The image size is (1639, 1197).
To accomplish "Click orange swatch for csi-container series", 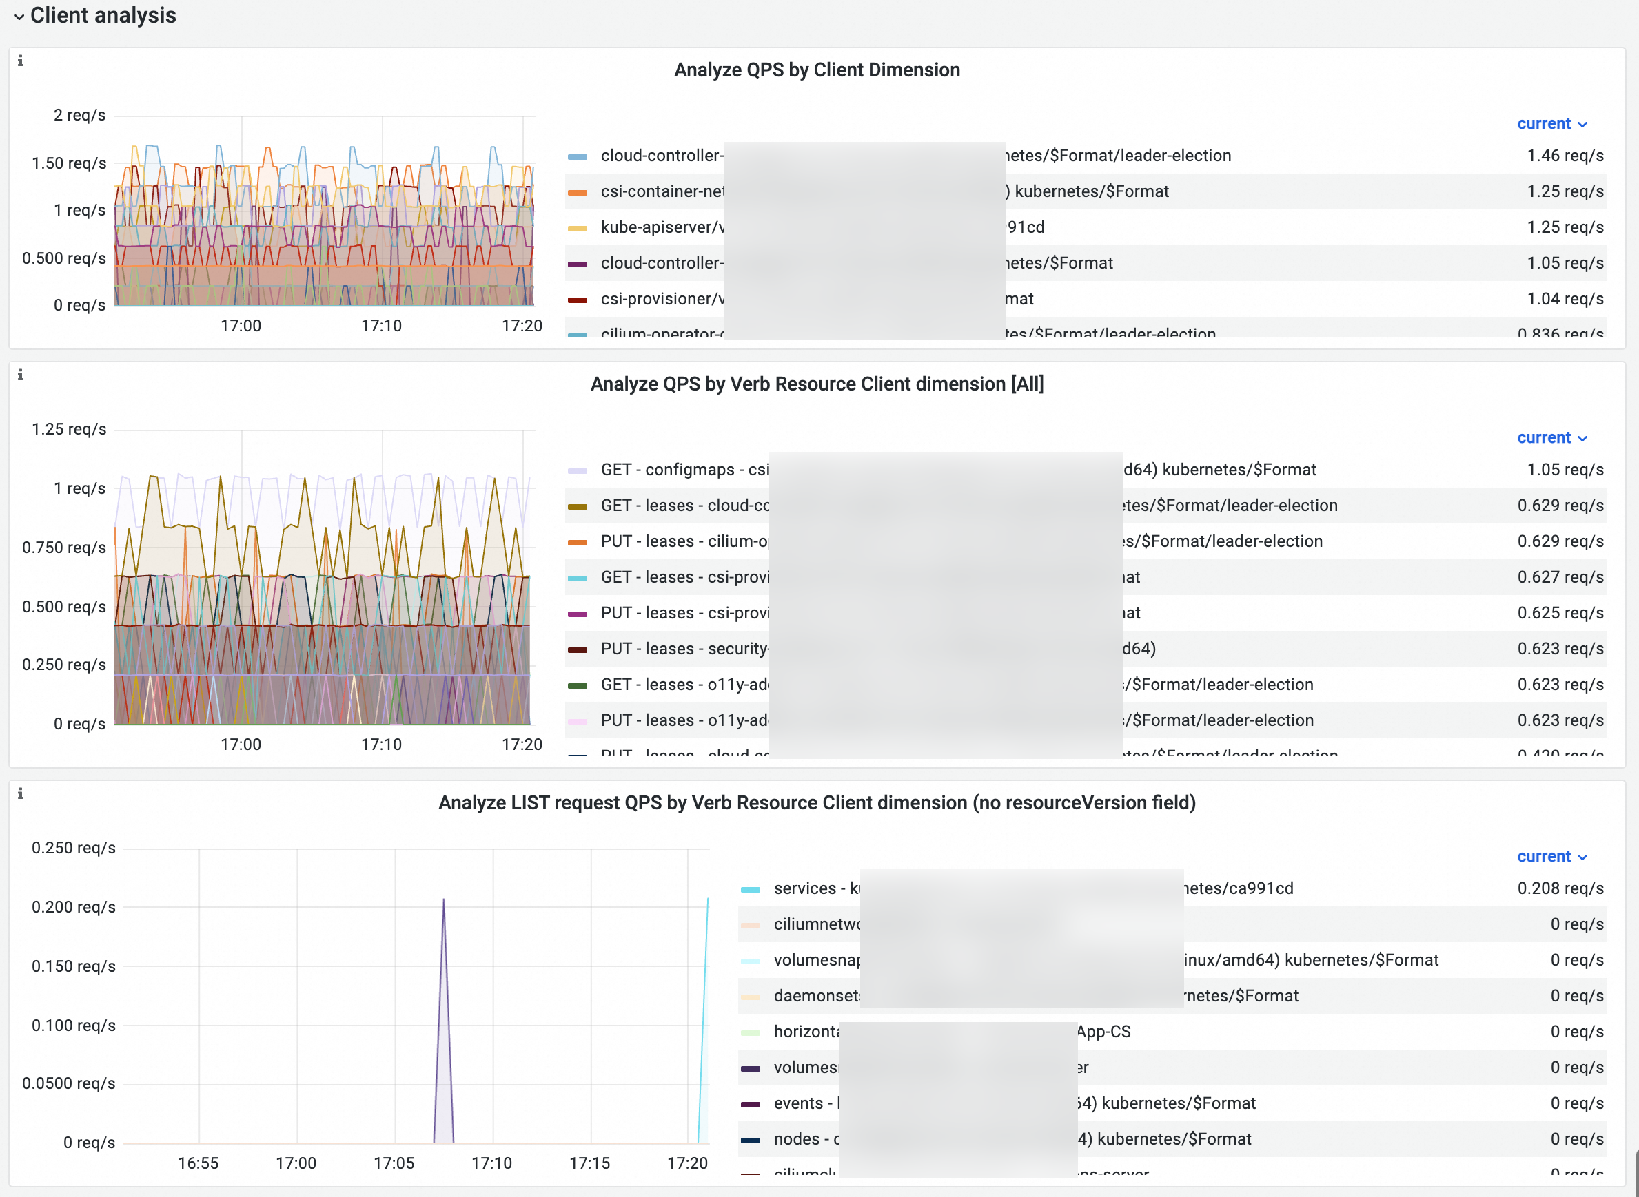I will point(577,192).
